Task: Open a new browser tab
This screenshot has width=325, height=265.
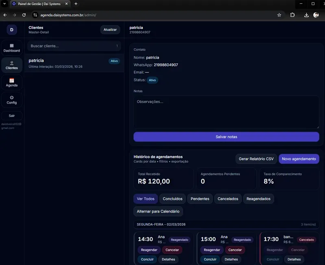Action: pyautogui.click(x=76, y=4)
